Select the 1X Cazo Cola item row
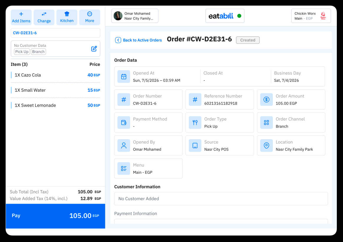The height and width of the screenshot is (242, 343). pos(55,75)
